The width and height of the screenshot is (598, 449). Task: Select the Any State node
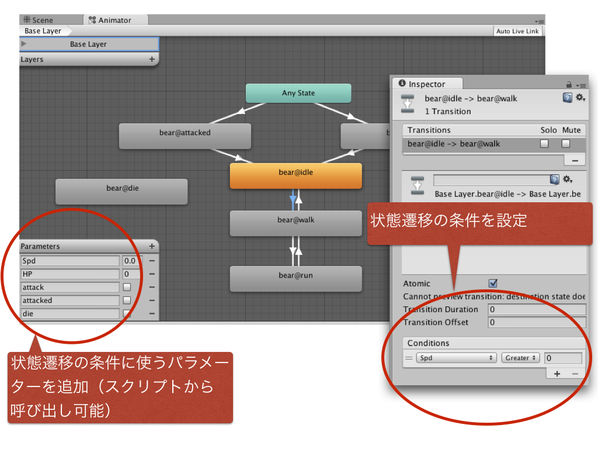(x=298, y=93)
